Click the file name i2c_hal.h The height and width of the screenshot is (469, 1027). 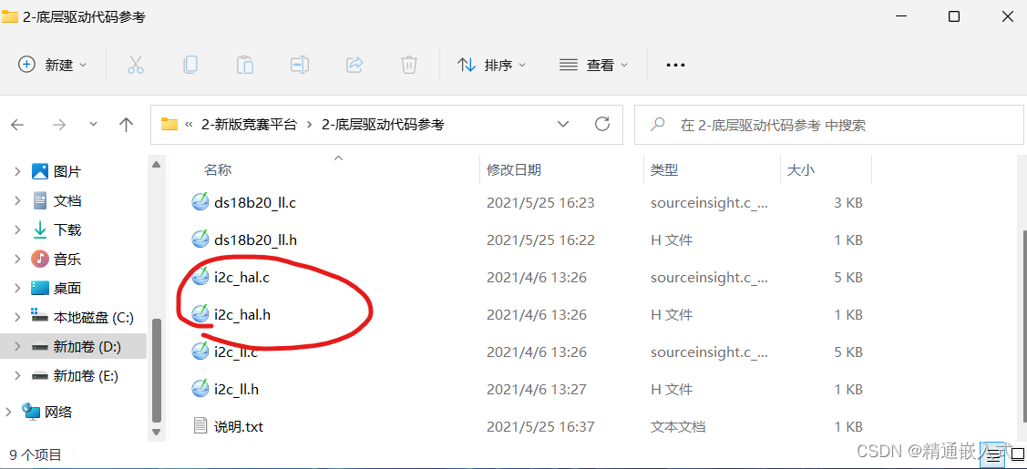pyautogui.click(x=242, y=314)
